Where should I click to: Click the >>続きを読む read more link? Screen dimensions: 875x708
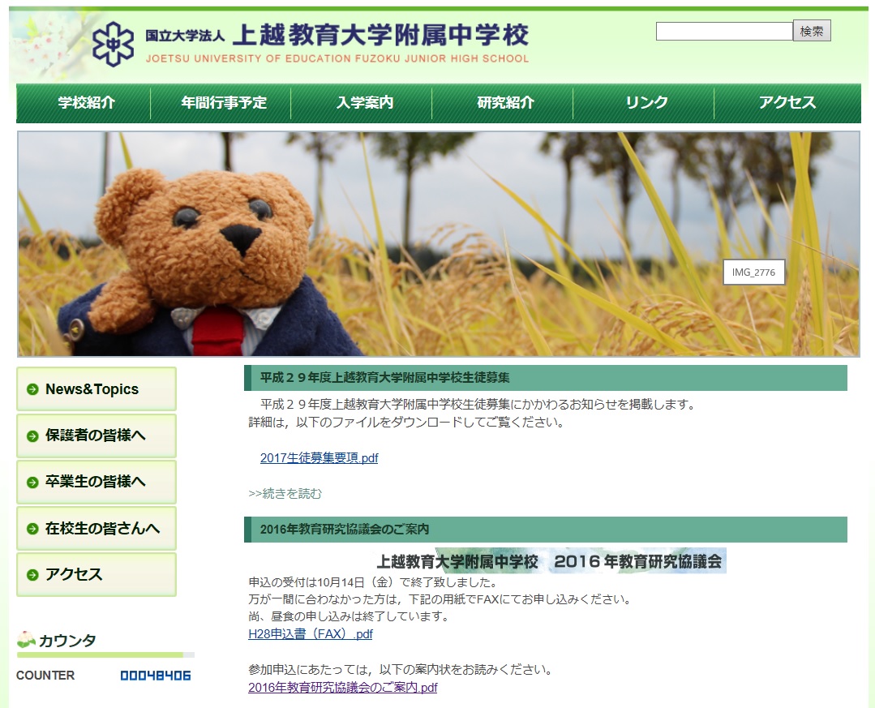[285, 494]
